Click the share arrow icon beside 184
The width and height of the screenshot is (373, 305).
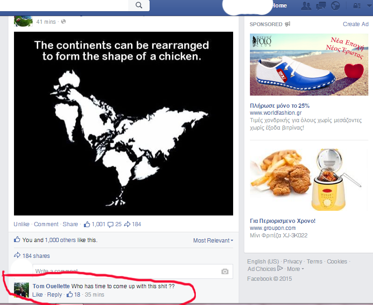(x=127, y=224)
